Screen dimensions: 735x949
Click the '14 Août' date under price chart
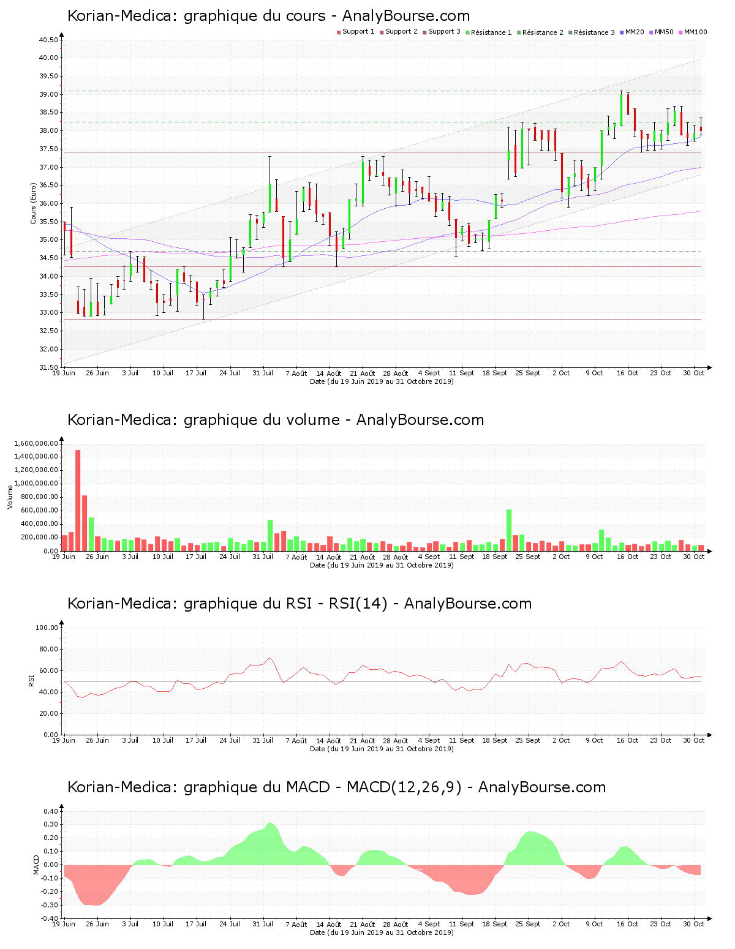coord(329,373)
